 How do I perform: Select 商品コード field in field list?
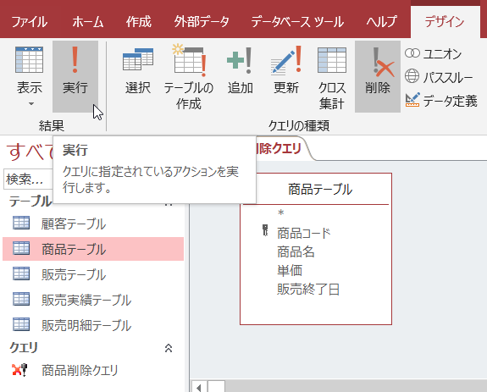(x=303, y=233)
